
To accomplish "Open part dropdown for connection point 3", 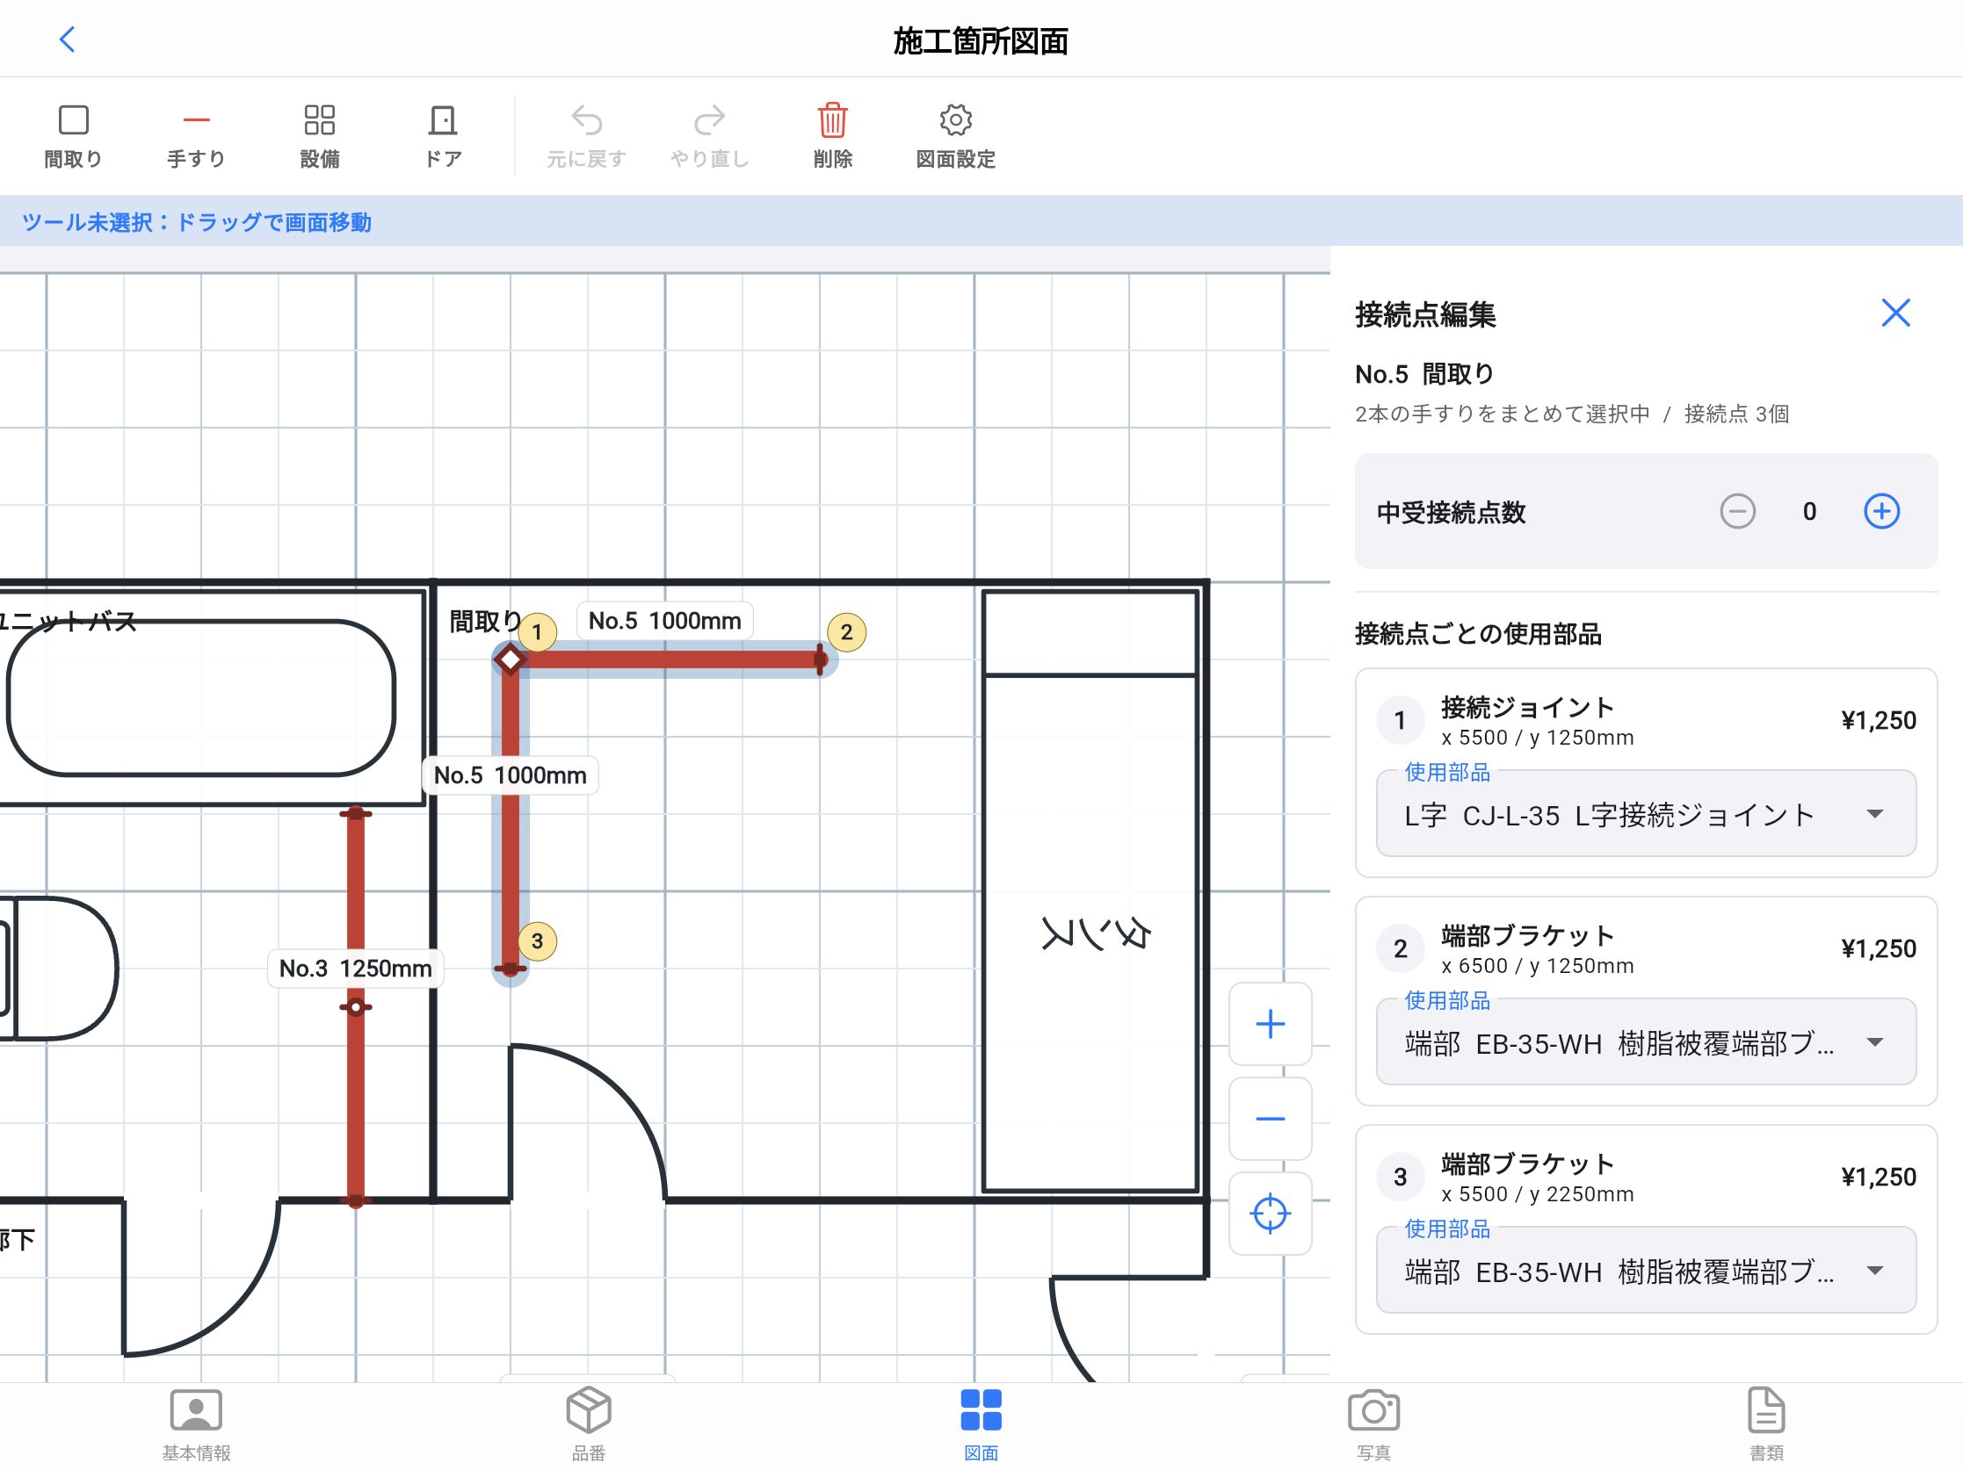I will coord(1645,1271).
